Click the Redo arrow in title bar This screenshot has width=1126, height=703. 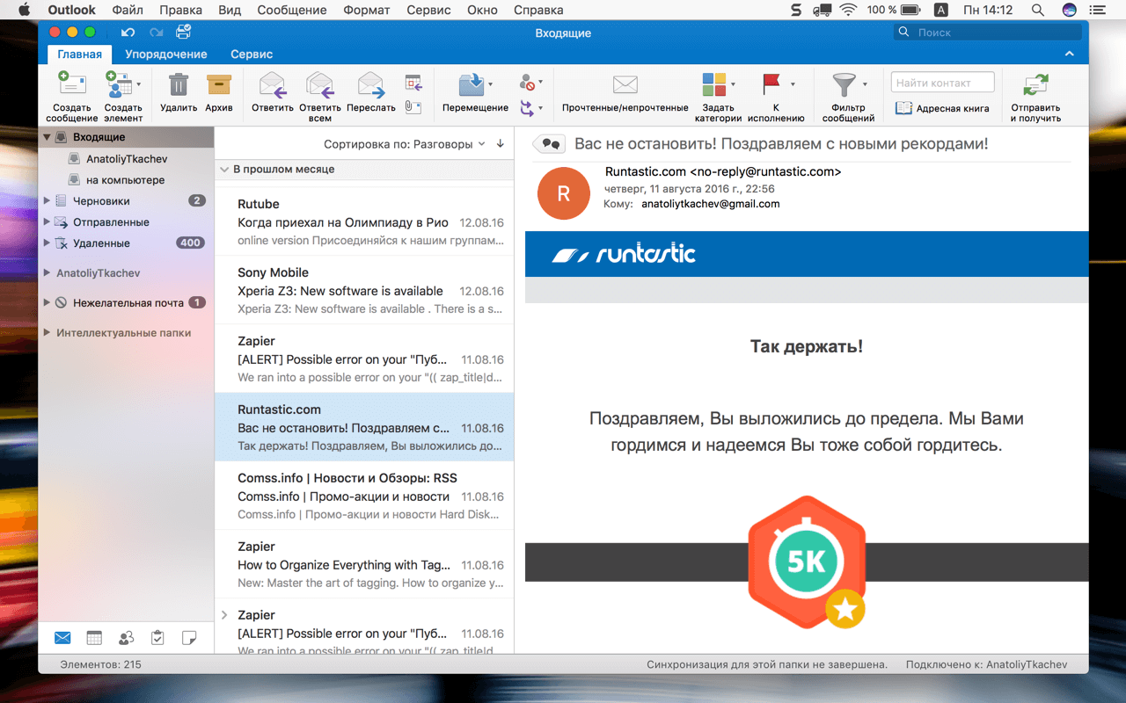tap(156, 33)
